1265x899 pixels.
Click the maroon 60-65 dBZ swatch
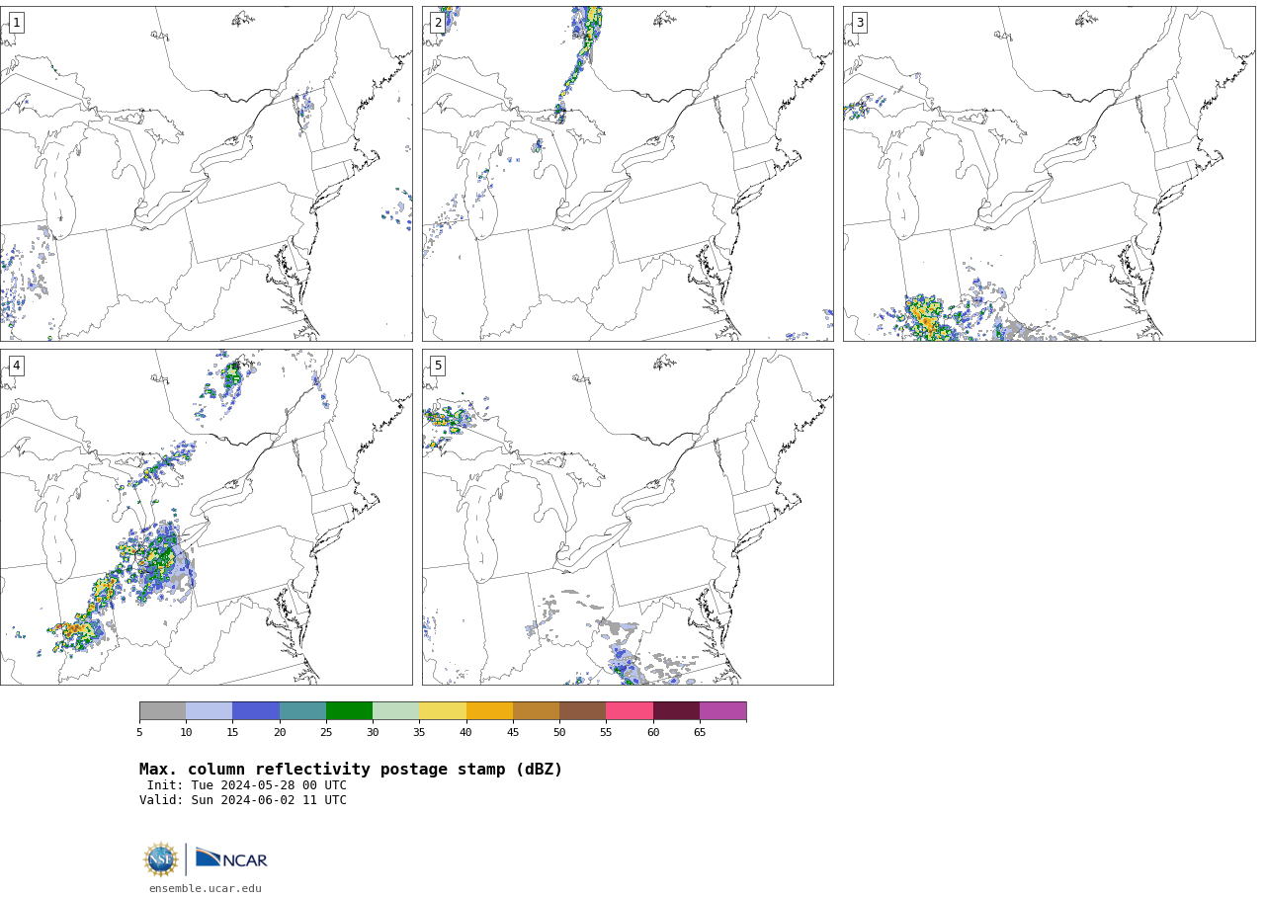(676, 711)
